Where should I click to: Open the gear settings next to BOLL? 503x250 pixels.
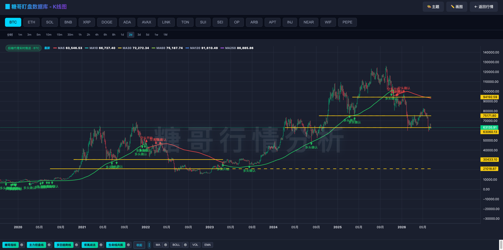(x=185, y=245)
